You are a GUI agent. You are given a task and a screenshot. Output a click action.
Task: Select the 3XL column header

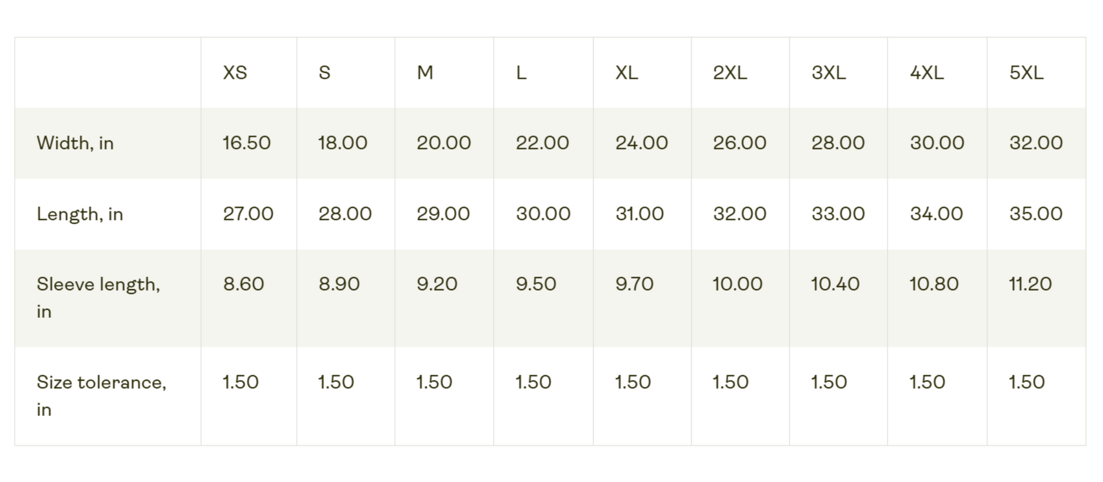828,72
